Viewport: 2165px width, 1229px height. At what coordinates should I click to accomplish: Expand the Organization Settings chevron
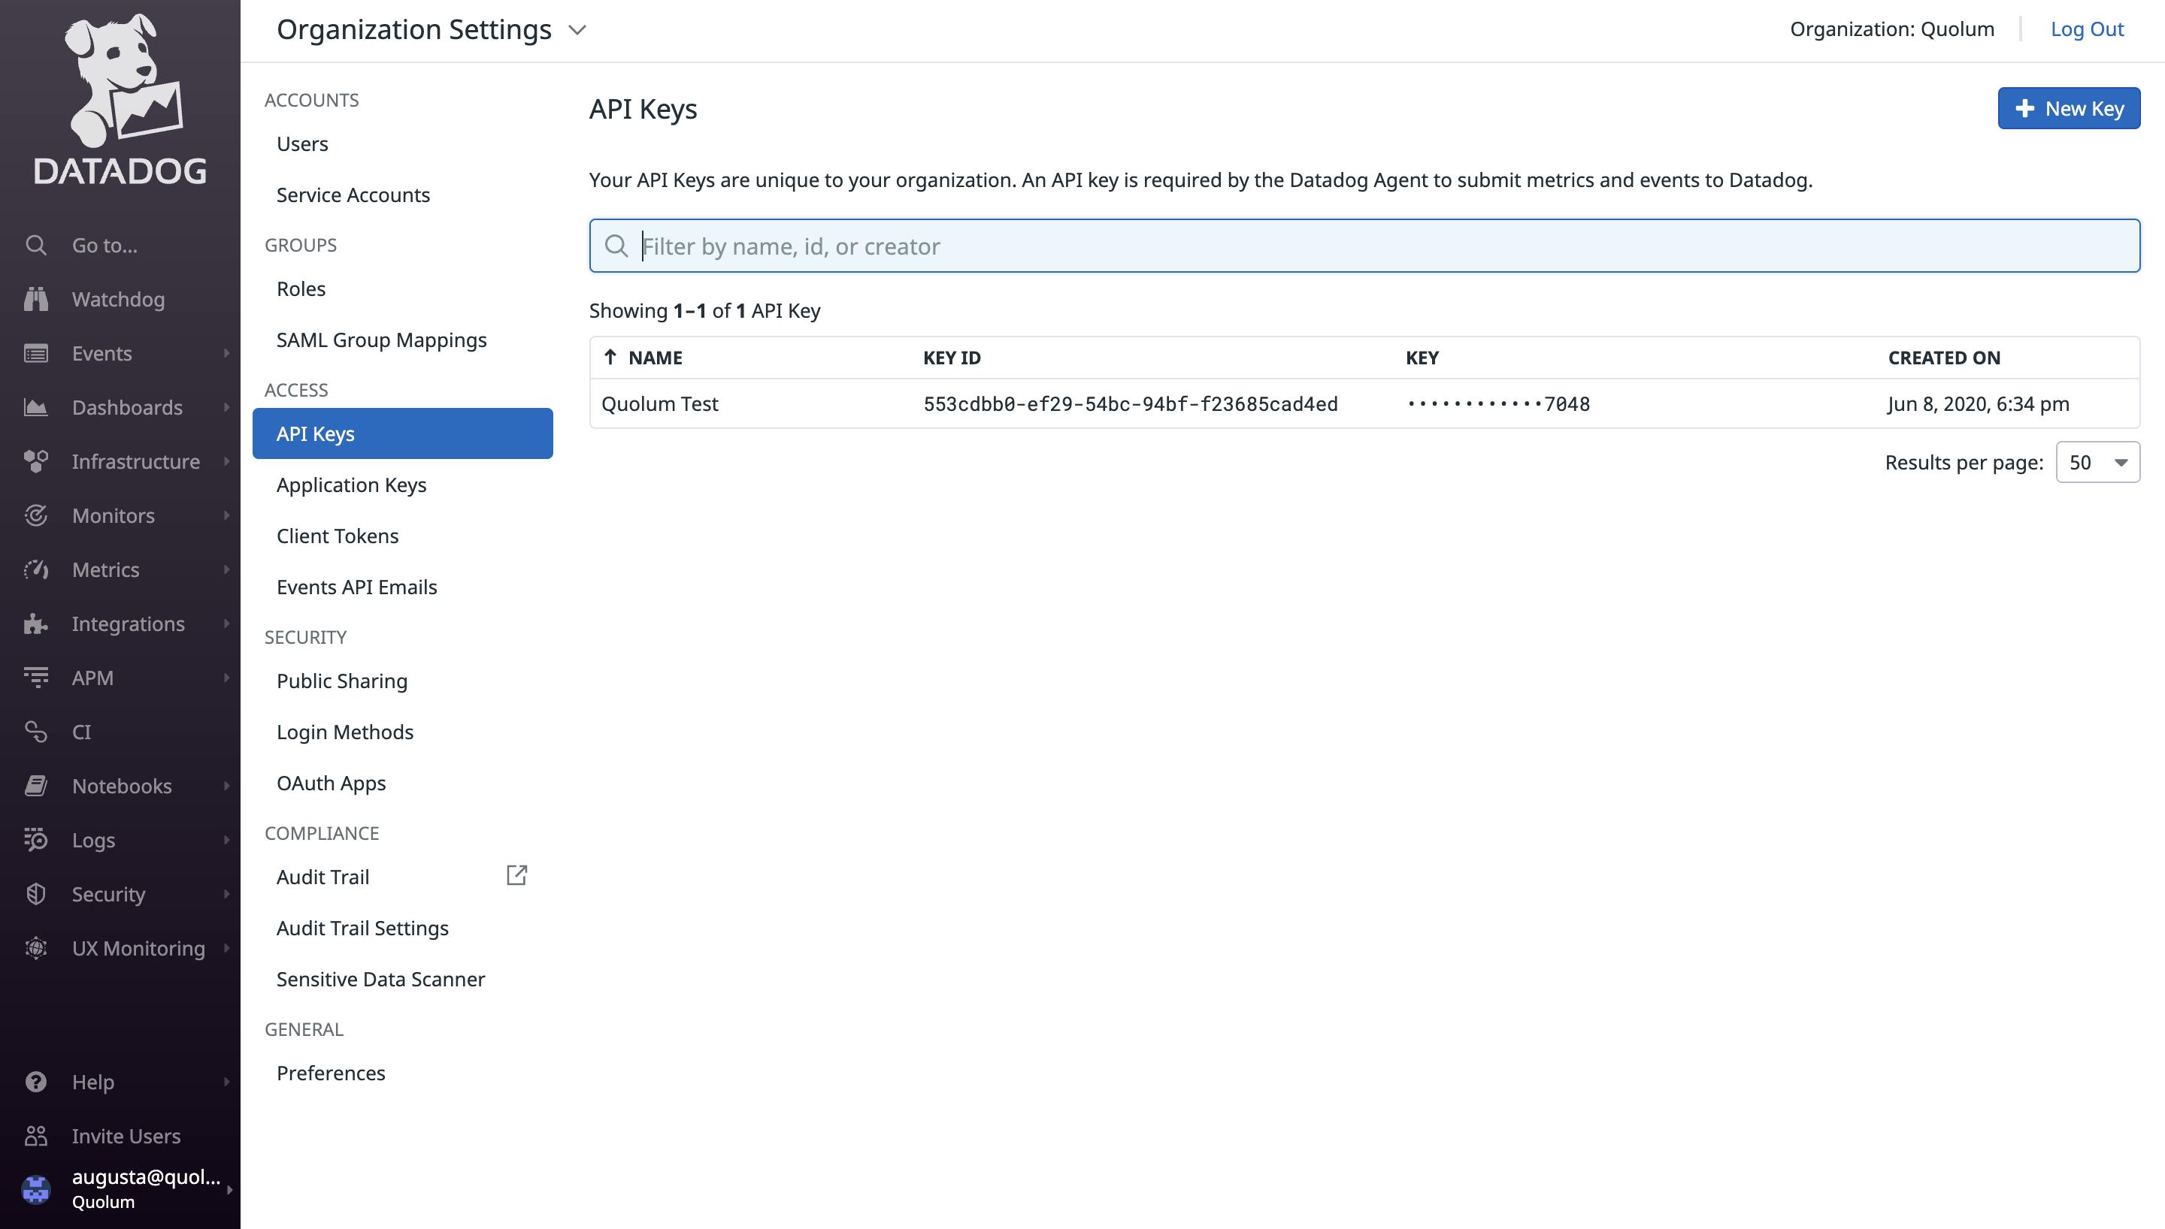click(577, 30)
